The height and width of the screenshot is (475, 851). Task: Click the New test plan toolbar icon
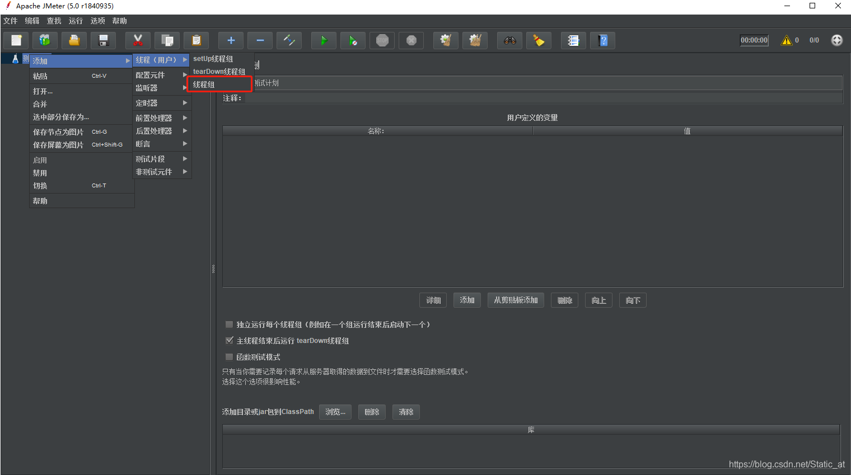pyautogui.click(x=16, y=40)
